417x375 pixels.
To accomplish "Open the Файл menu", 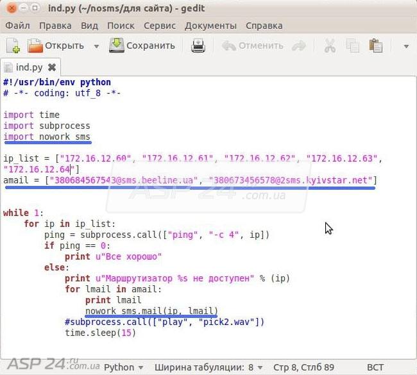I will point(17,26).
